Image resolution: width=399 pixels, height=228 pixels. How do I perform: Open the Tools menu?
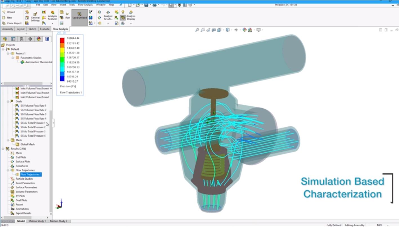click(72, 5)
